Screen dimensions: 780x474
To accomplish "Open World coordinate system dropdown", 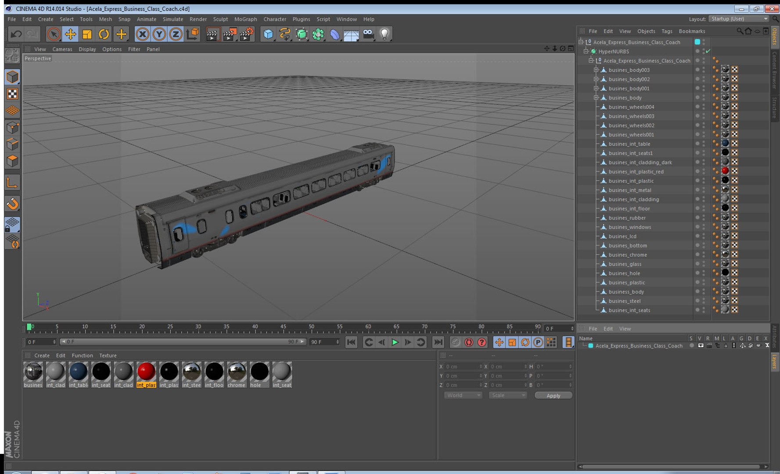I will 463,395.
